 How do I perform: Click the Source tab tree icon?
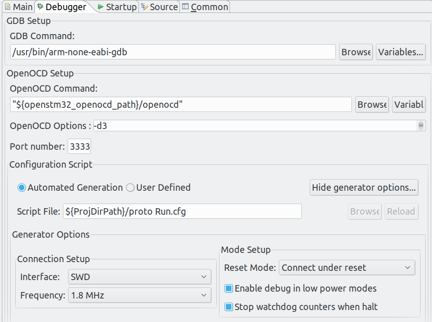144,6
